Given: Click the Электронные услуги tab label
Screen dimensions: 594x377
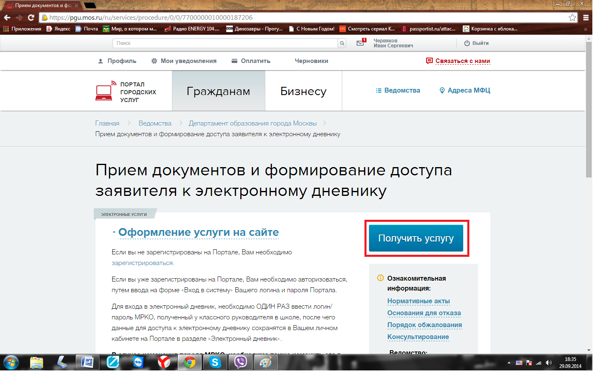Looking at the screenshot, I should point(124,215).
